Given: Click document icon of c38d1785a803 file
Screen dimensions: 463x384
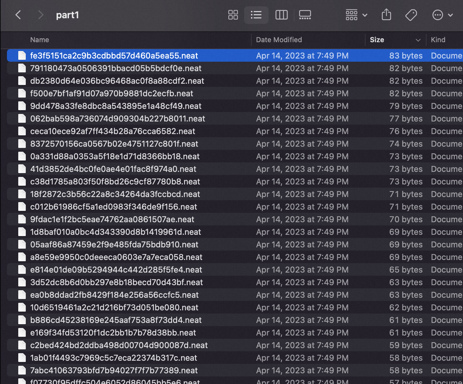Looking at the screenshot, I should [x=22, y=181].
